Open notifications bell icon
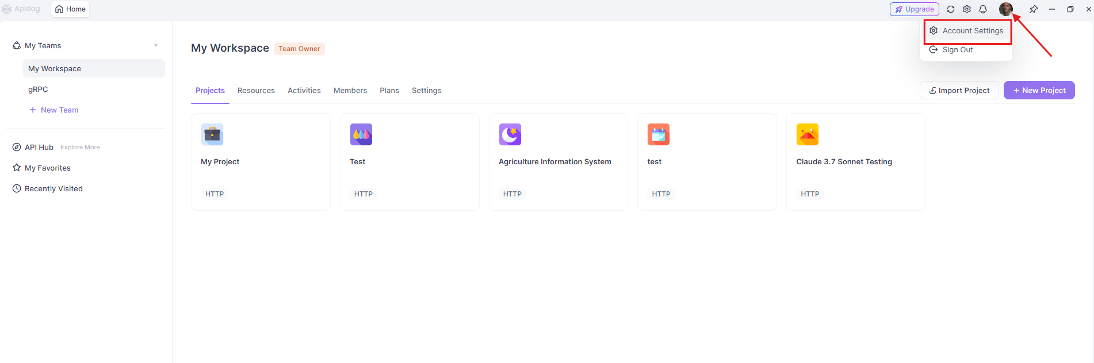The image size is (1094, 363). [x=983, y=9]
